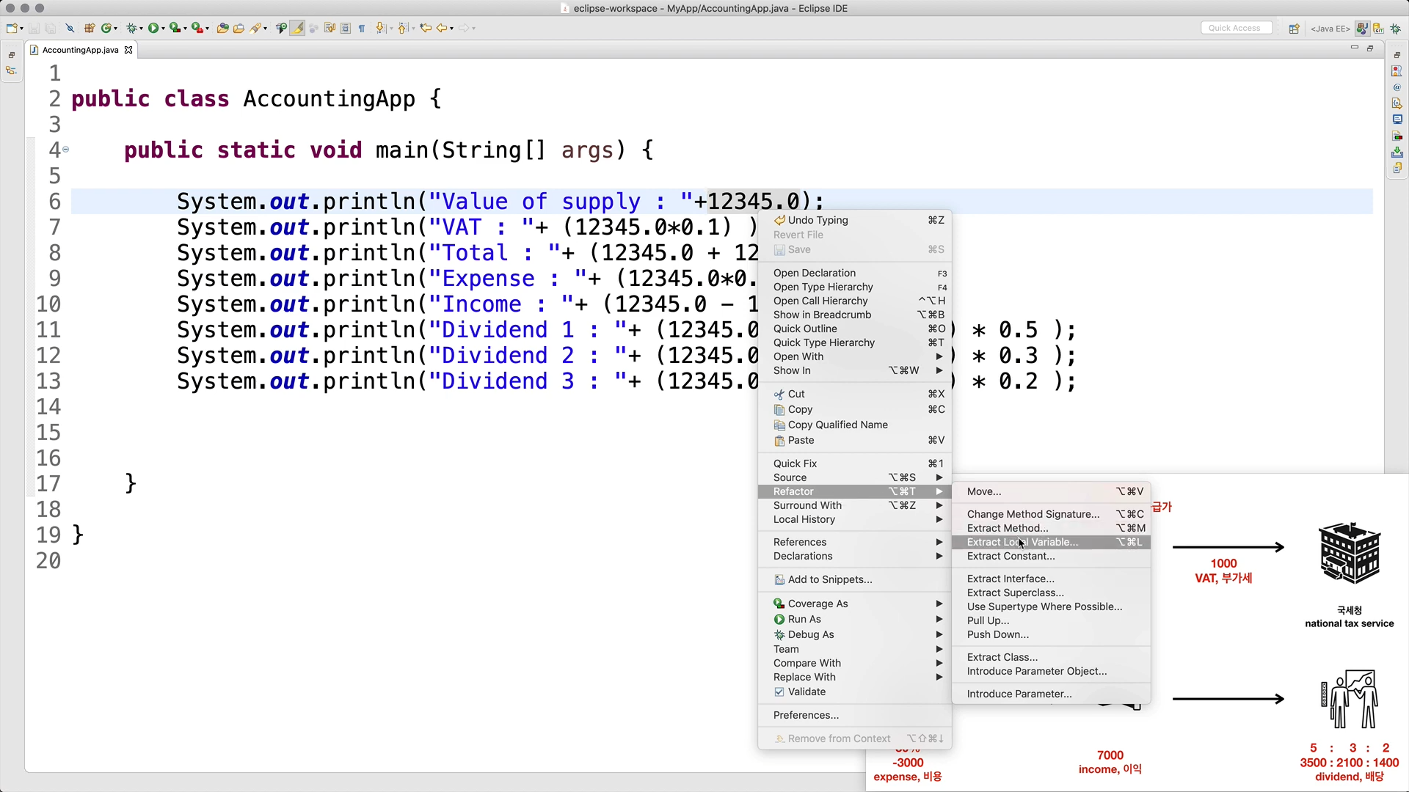Image resolution: width=1409 pixels, height=792 pixels.
Task: Click the Open Type folder icon
Action: click(x=222, y=28)
